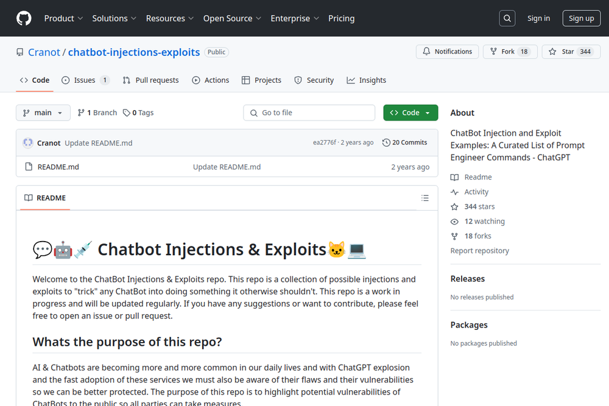Click the repository icon beside Cranot
The image size is (609, 406).
click(x=20, y=52)
